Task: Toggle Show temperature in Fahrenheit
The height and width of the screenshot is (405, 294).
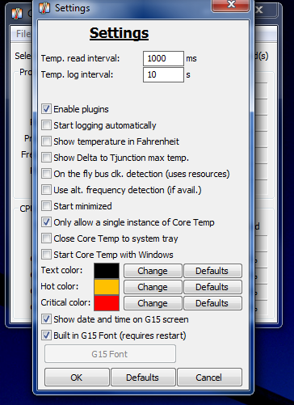Action: [46, 141]
